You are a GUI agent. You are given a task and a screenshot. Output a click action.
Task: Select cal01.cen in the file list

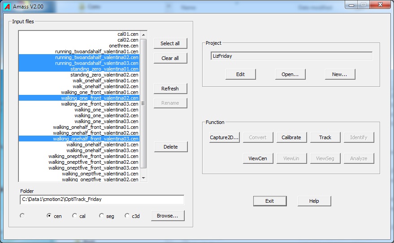point(128,34)
